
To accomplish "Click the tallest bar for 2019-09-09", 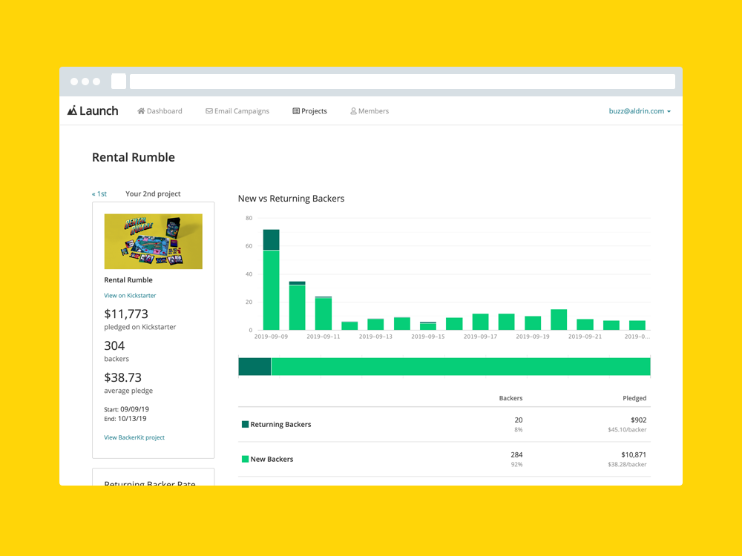I will click(271, 279).
